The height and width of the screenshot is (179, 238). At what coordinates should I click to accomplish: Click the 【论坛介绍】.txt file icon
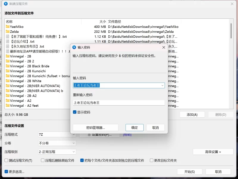8,41
